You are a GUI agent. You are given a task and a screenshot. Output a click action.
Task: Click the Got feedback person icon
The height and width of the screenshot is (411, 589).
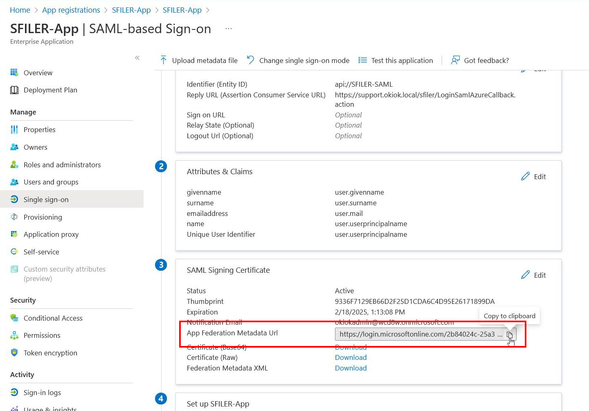tap(455, 61)
